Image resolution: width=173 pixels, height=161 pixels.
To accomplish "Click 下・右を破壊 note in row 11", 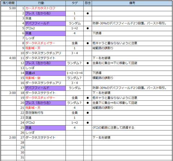I will tap(102, 58).
